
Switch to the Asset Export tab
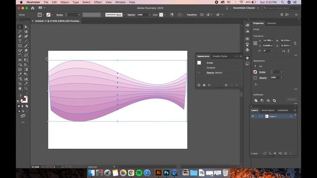pos(268,110)
